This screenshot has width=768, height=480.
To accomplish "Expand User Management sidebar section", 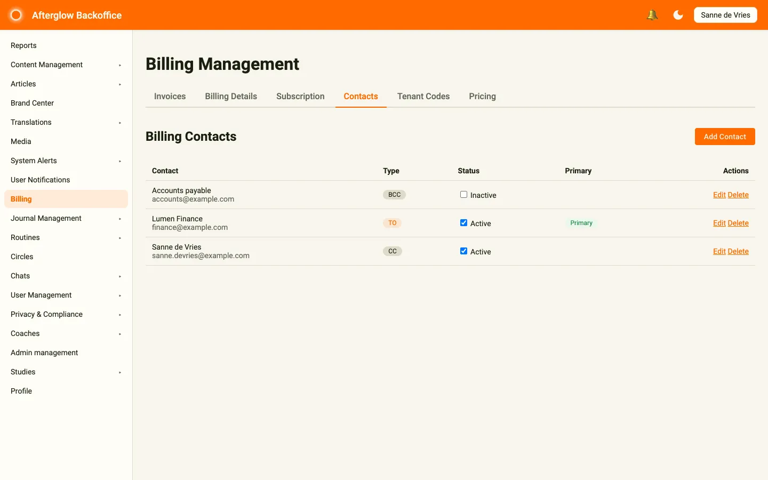I will click(66, 295).
